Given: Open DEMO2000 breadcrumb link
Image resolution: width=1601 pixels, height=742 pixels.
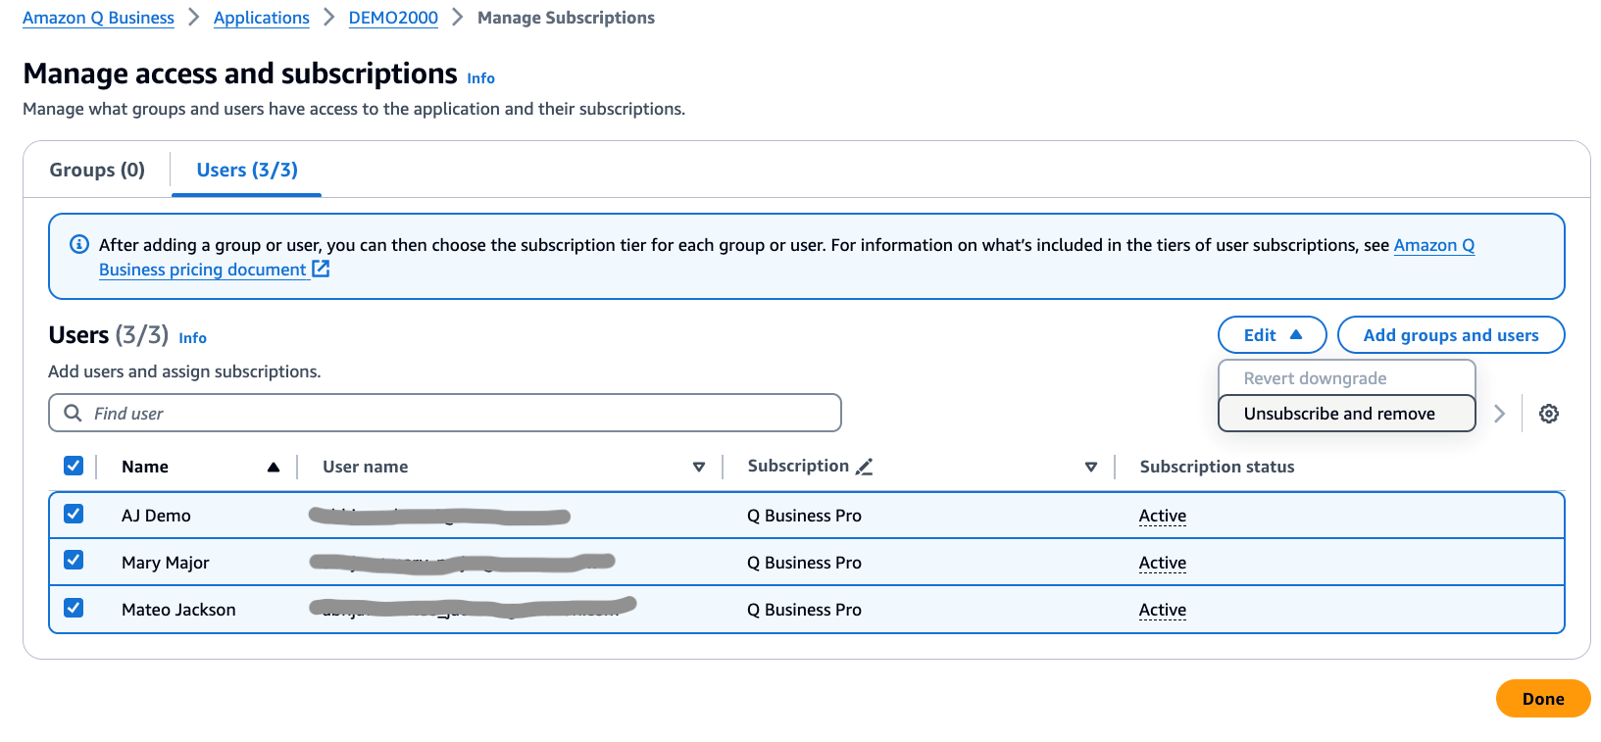Looking at the screenshot, I should click(393, 18).
